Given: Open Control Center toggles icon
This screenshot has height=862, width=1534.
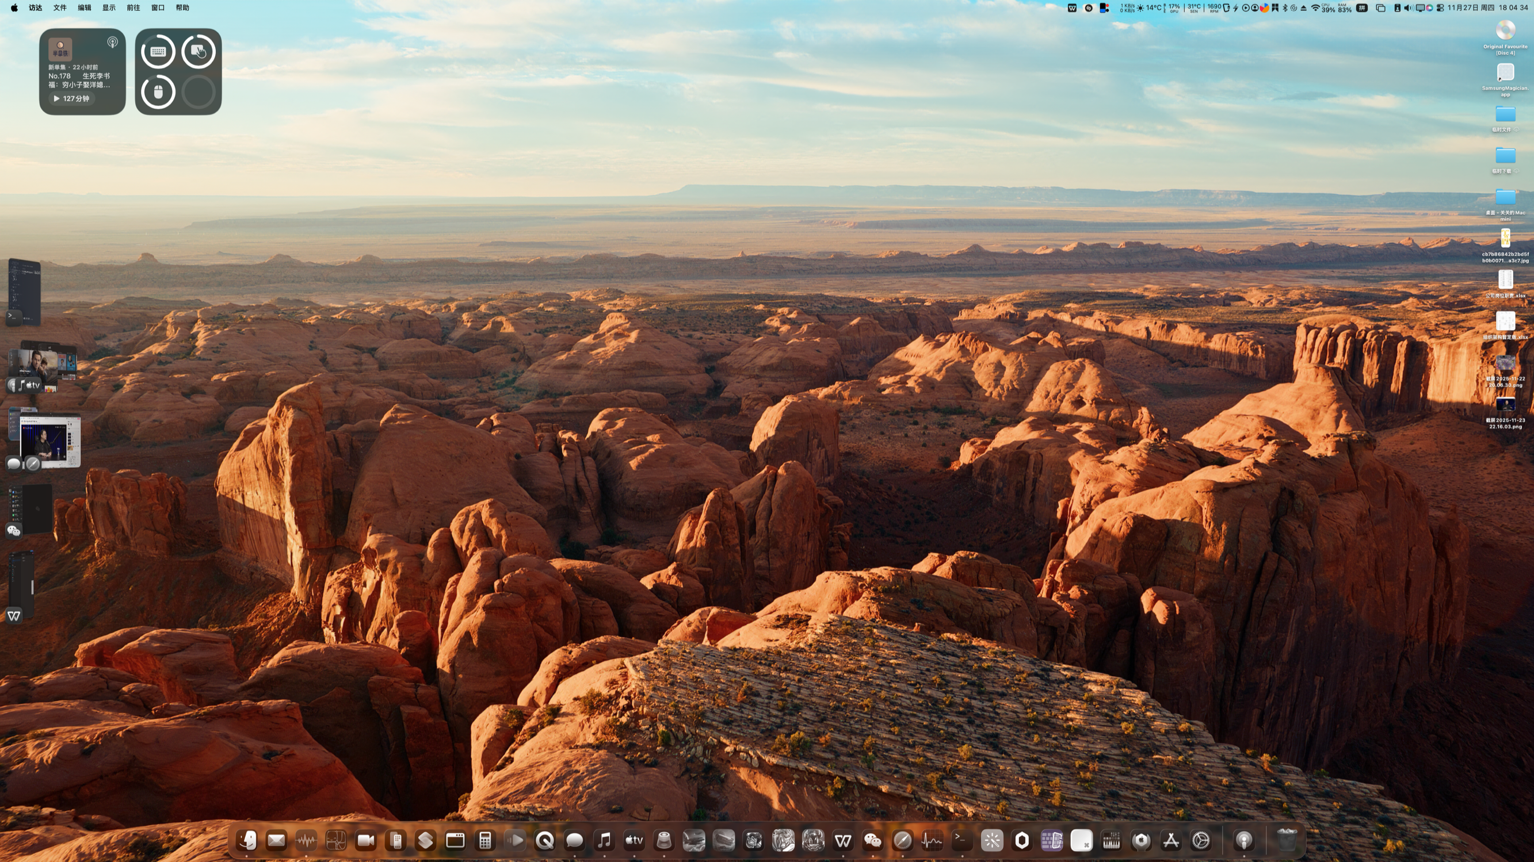Looking at the screenshot, I should click(1440, 7).
